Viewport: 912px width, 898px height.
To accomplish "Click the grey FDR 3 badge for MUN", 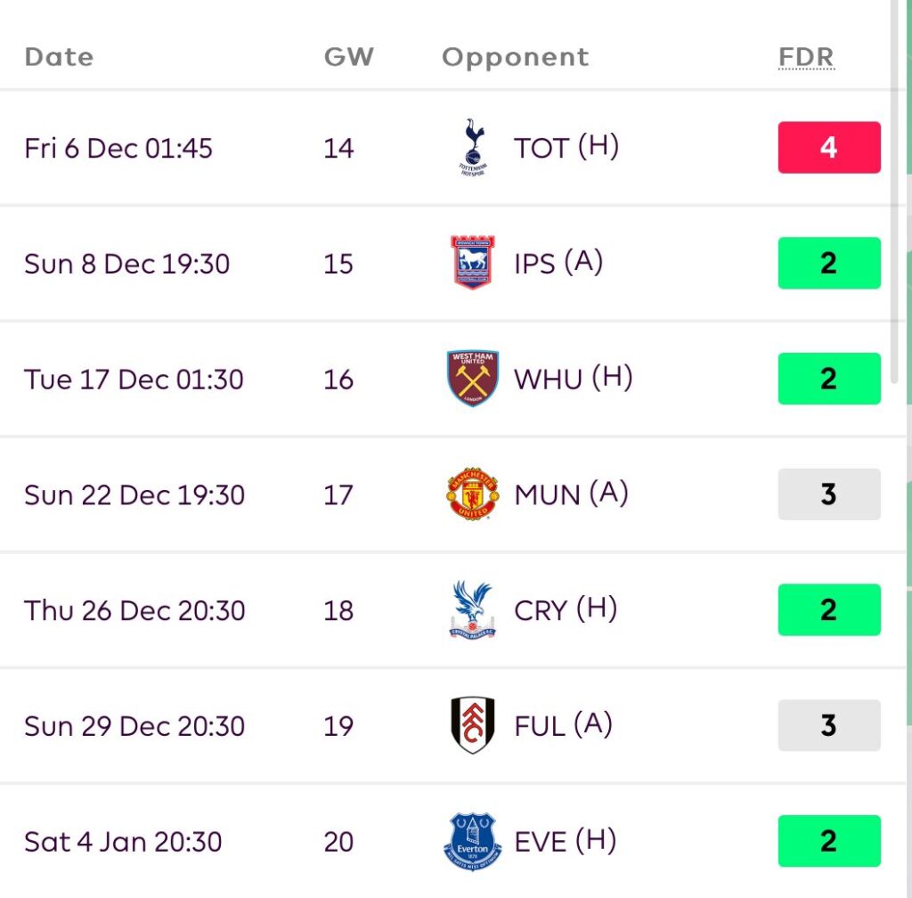I will tap(829, 494).
